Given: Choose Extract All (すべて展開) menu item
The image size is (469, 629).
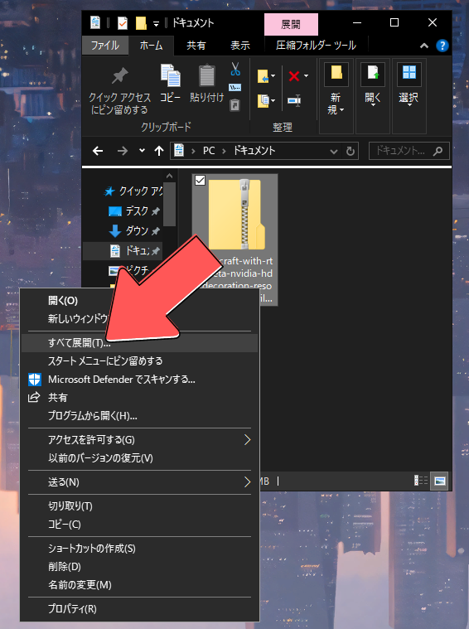Looking at the screenshot, I should coord(139,342).
